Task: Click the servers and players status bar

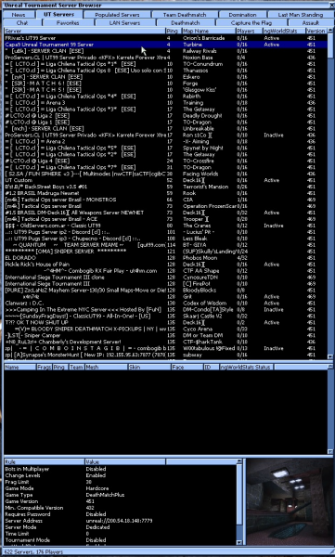Action: [167, 552]
